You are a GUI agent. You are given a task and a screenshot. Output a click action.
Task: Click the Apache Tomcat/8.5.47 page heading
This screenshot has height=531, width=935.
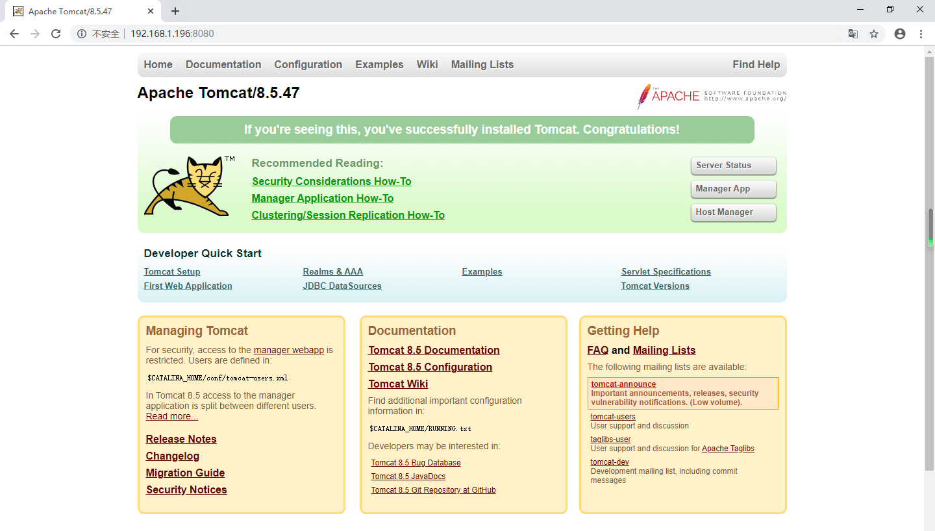coord(219,93)
